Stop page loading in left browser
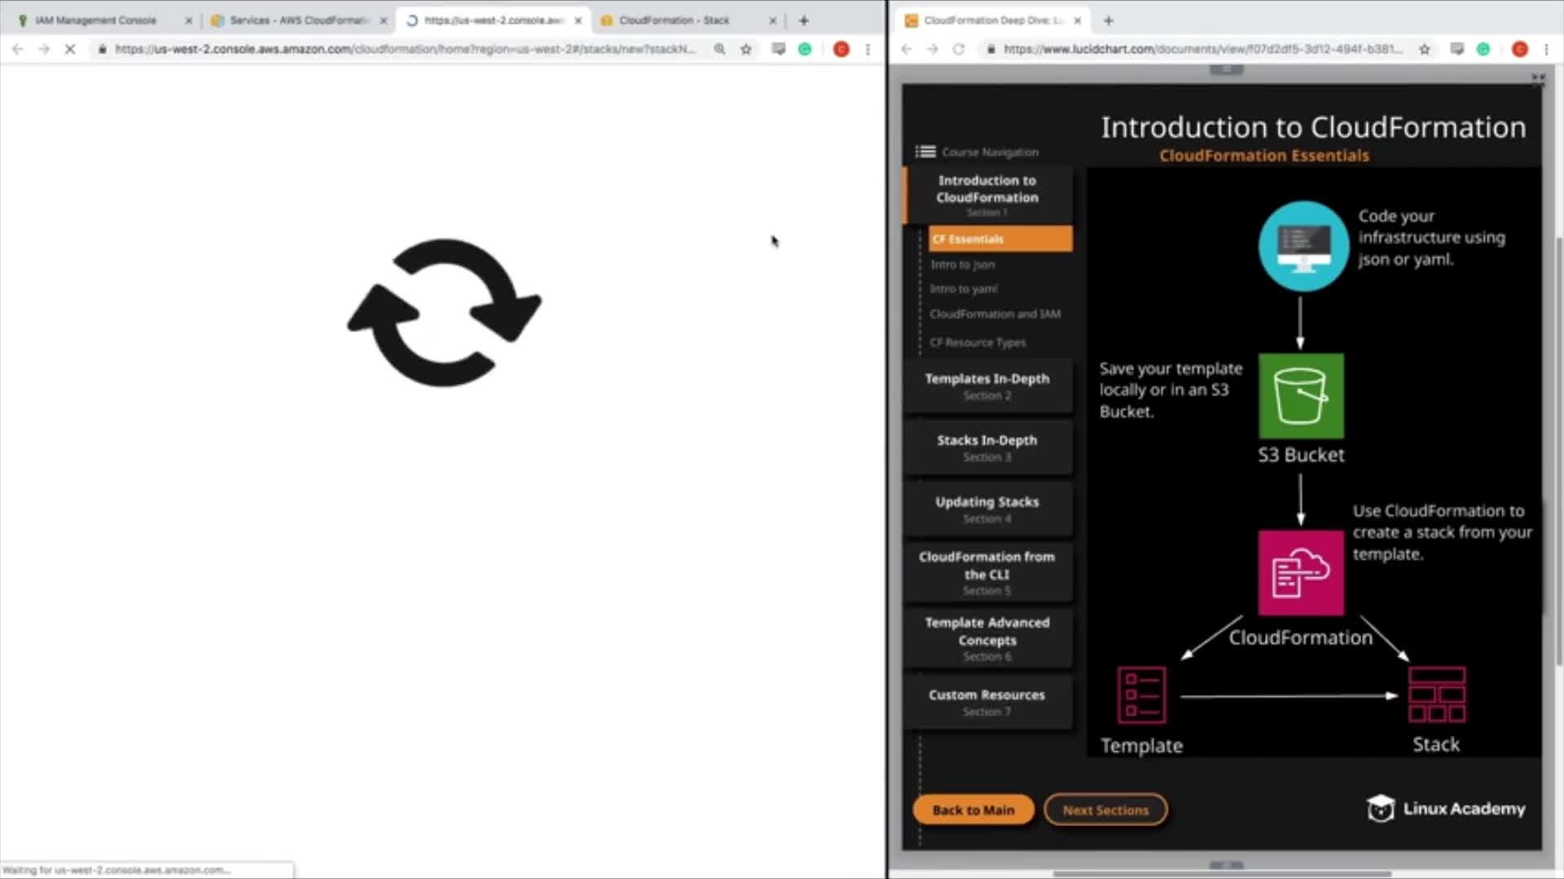Viewport: 1564px width, 879px height. coord(70,50)
